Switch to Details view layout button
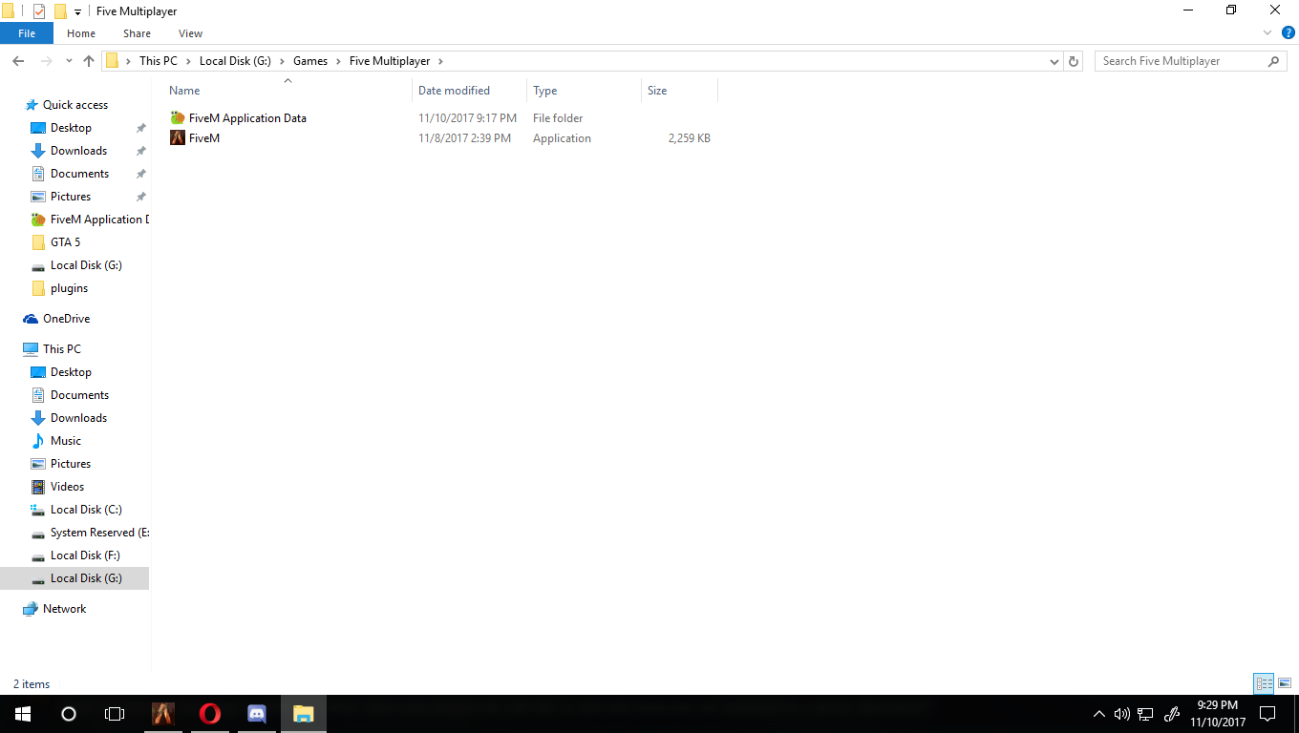This screenshot has width=1299, height=733. [1264, 683]
